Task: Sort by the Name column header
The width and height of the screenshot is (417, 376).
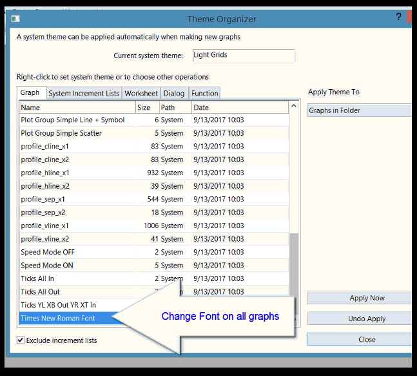Action: pyautogui.click(x=77, y=107)
